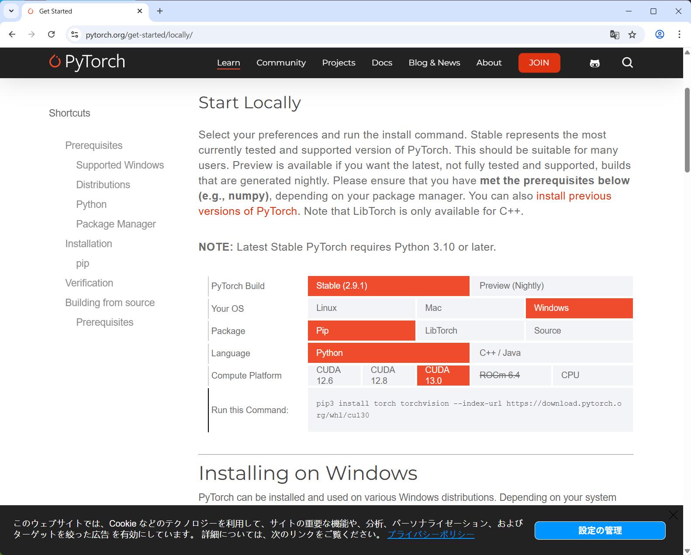Choose Linux as your OS
Image resolution: width=691 pixels, height=555 pixels.
[x=361, y=308]
